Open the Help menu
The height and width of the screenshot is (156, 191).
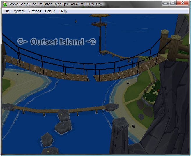[63, 11]
